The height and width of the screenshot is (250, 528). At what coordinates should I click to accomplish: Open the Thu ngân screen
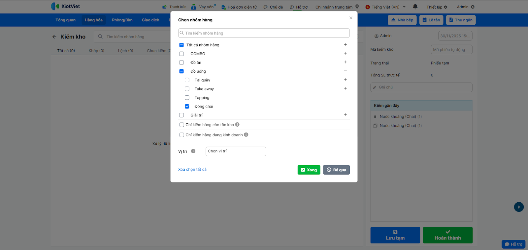click(x=461, y=20)
